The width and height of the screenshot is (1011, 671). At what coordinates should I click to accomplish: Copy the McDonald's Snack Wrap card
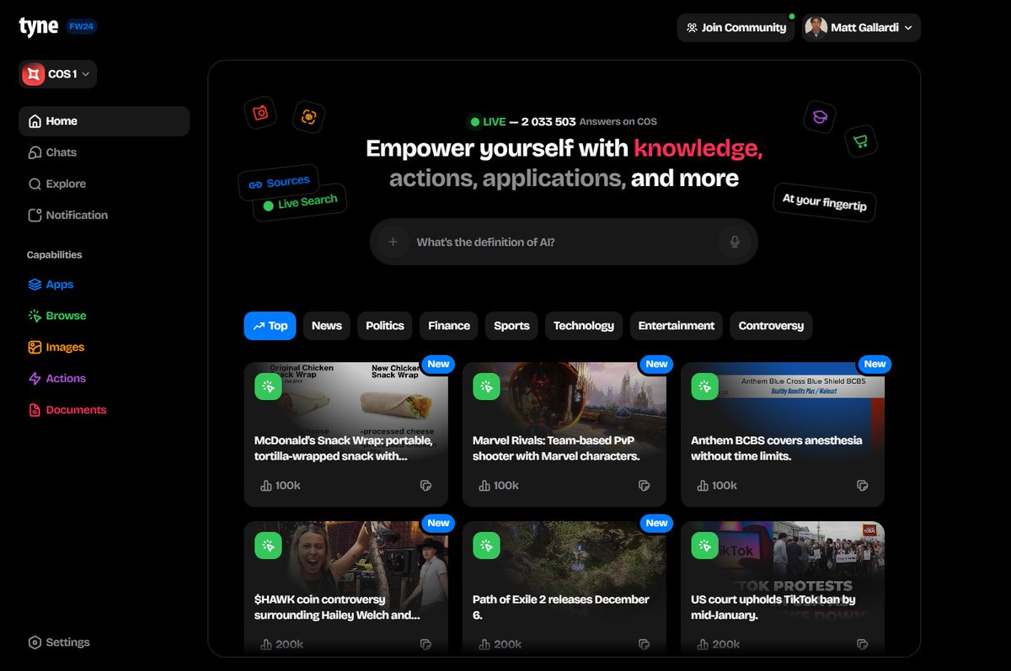coord(425,486)
